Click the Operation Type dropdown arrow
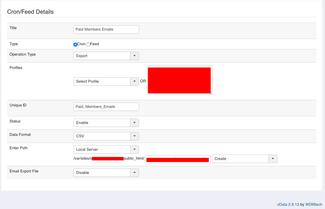The width and height of the screenshot is (325, 209). pos(135,56)
